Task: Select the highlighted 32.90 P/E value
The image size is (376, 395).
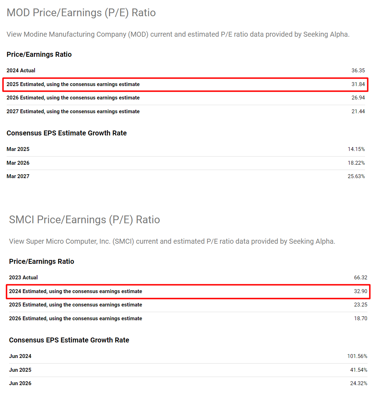Action: tap(360, 291)
